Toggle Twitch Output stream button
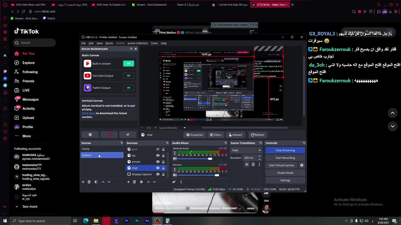 point(128,88)
